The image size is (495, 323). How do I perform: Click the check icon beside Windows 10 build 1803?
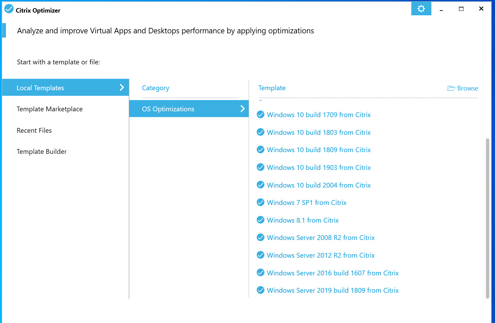(261, 132)
